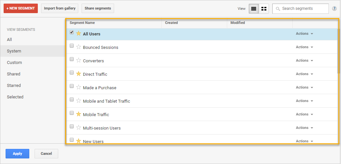
Task: Open Actions dropdown for All Users
Action: pyautogui.click(x=304, y=33)
